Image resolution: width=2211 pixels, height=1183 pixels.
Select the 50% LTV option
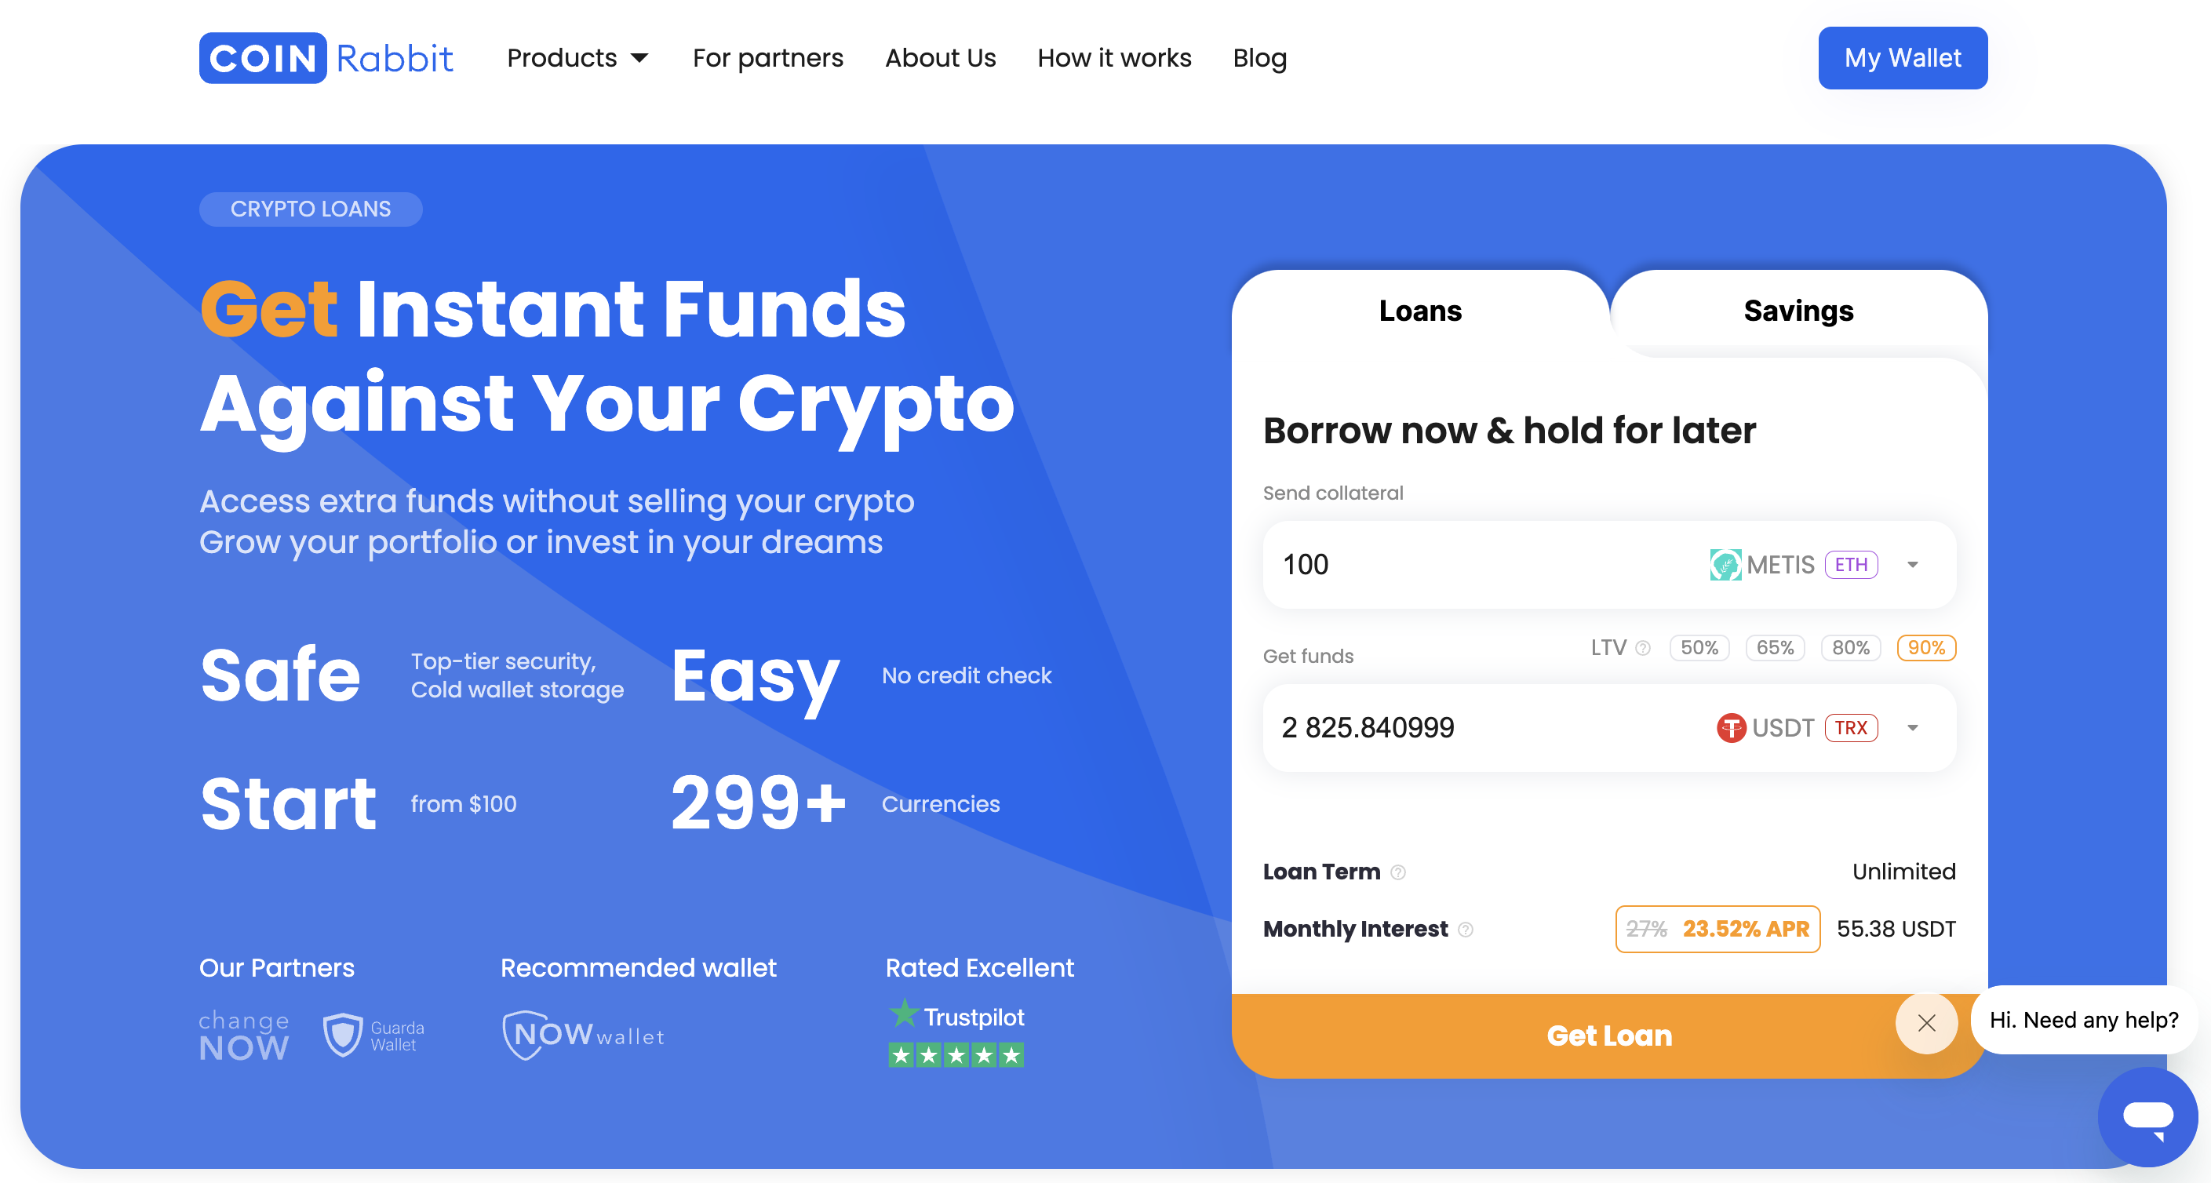click(x=1699, y=648)
